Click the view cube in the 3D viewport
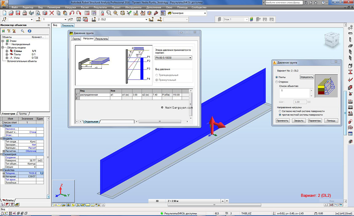 332,40
